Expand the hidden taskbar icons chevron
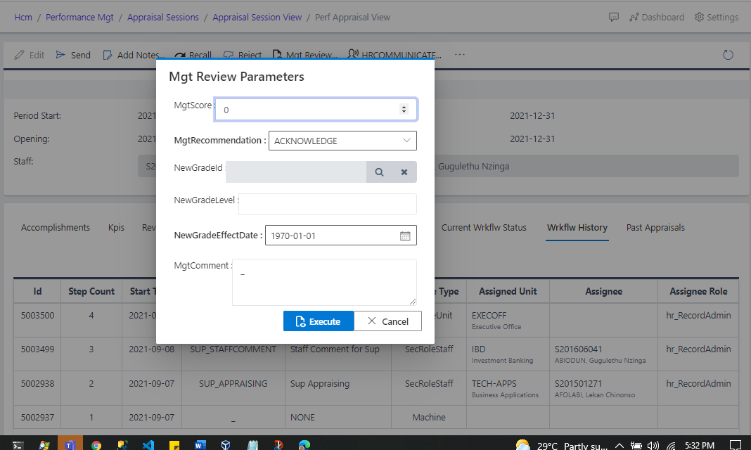This screenshot has width=751, height=450. click(619, 445)
